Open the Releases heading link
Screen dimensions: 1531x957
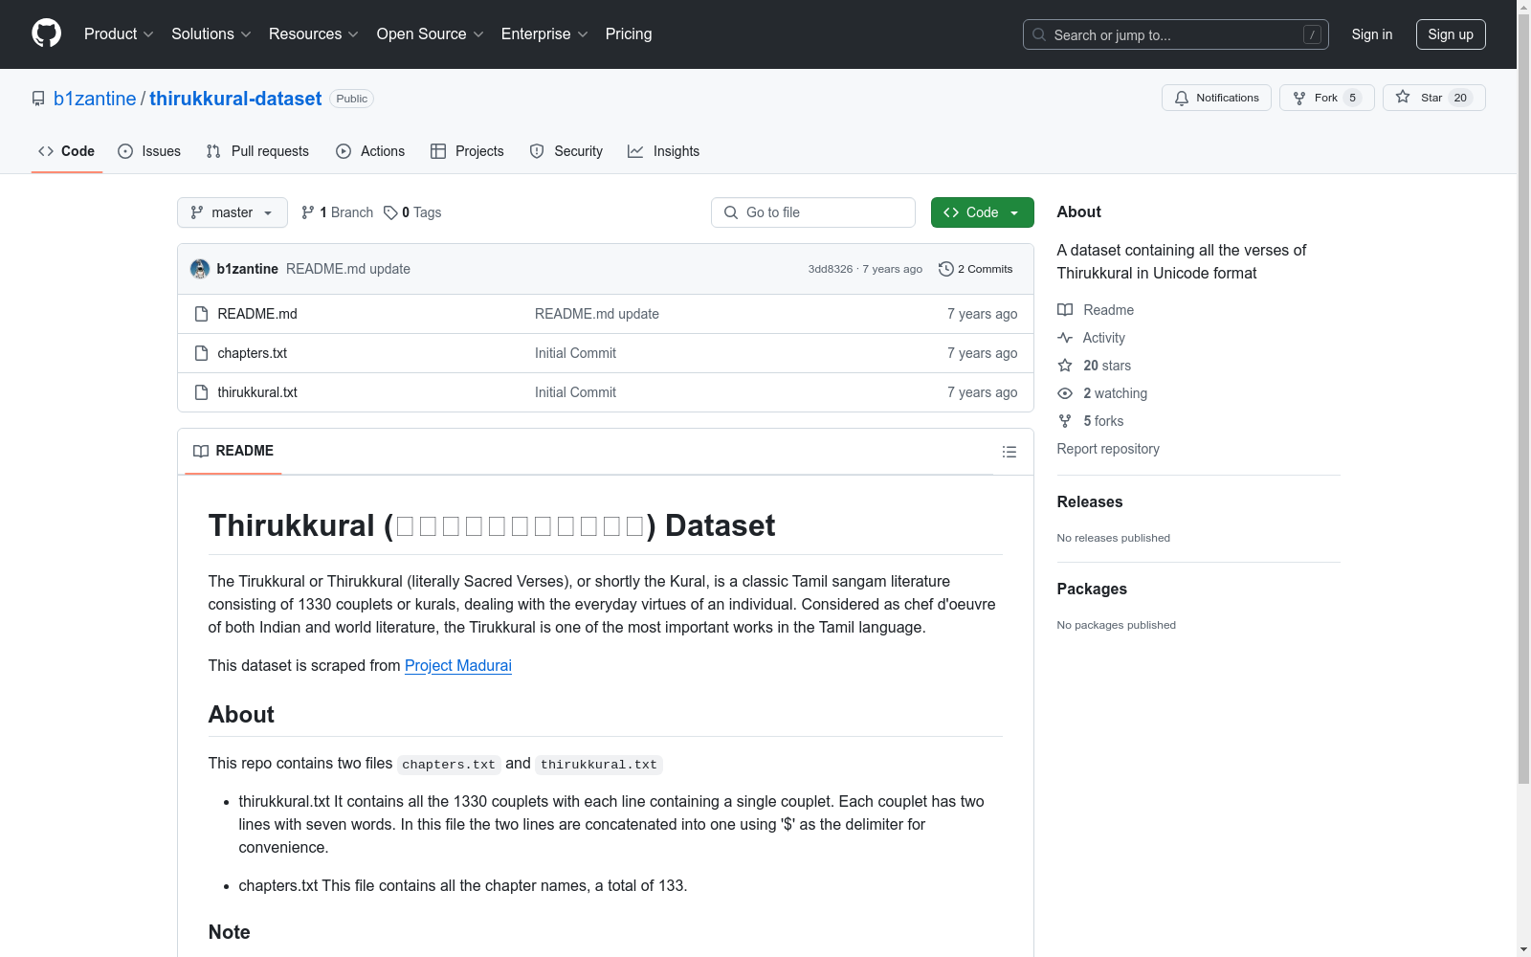coord(1090,501)
